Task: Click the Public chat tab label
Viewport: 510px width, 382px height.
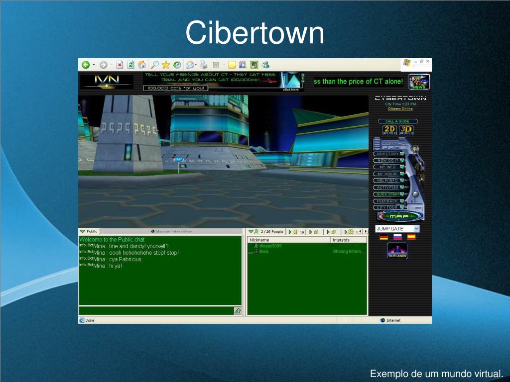Action: [x=92, y=232]
